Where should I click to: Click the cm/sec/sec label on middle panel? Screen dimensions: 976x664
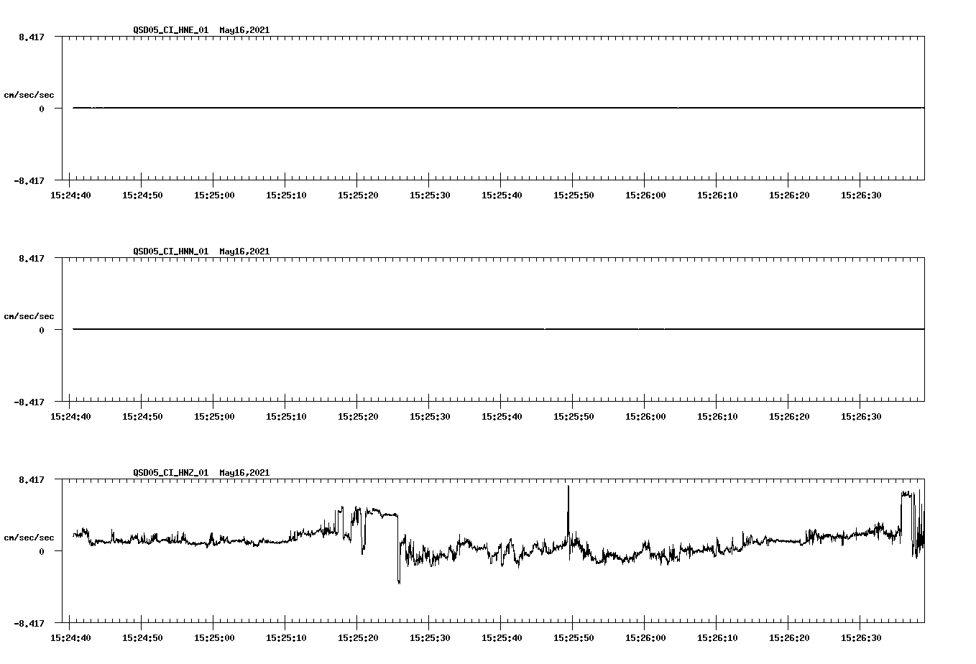[29, 315]
